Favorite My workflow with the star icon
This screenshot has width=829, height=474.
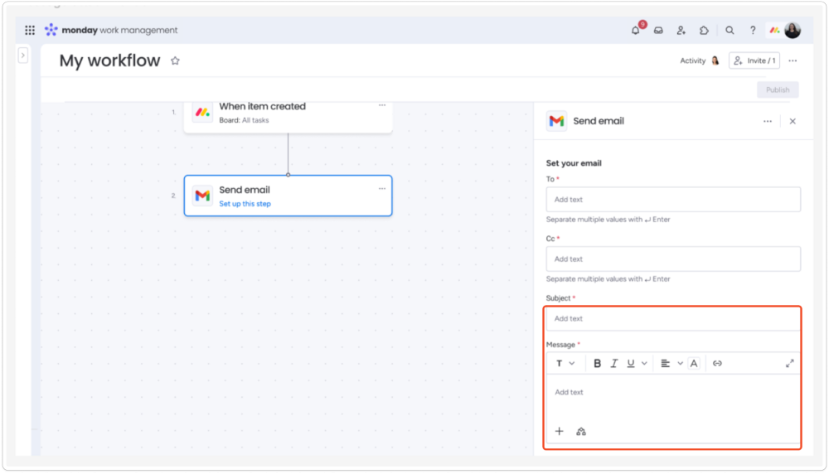click(175, 60)
